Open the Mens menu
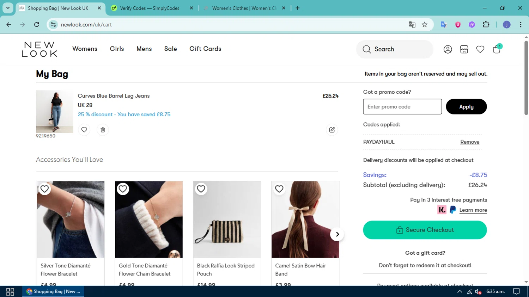Image resolution: width=529 pixels, height=297 pixels. pyautogui.click(x=144, y=49)
